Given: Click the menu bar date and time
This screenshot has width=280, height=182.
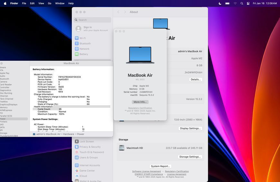Looking at the screenshot, I should point(265,3).
